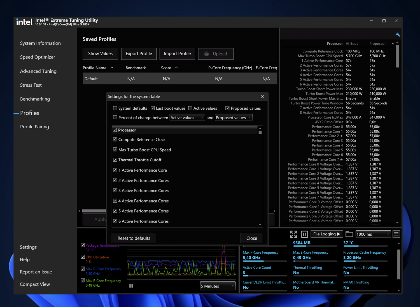The height and width of the screenshot is (307, 420).
Task: Toggle the Thermal Throttle Cutoff checkbox
Action: click(115, 160)
